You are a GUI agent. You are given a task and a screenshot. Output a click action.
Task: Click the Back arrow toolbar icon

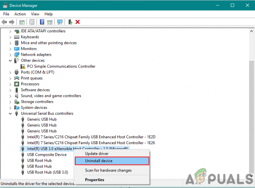(x=4, y=22)
